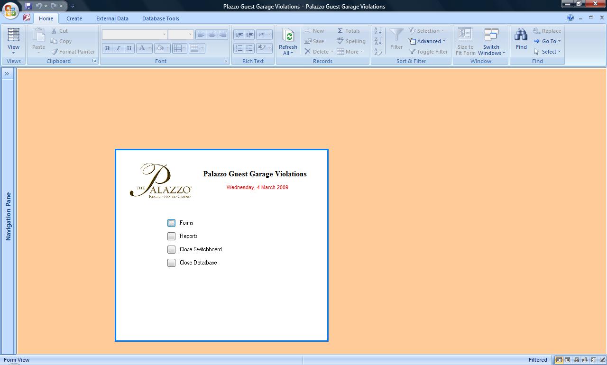Viewport: 607px width, 365px height.
Task: Click Toggle Filter button
Action: (x=428, y=52)
